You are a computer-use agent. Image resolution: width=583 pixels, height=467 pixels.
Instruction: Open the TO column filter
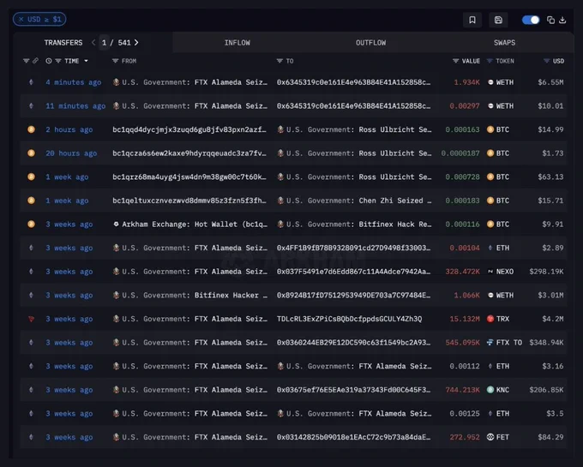click(x=279, y=61)
